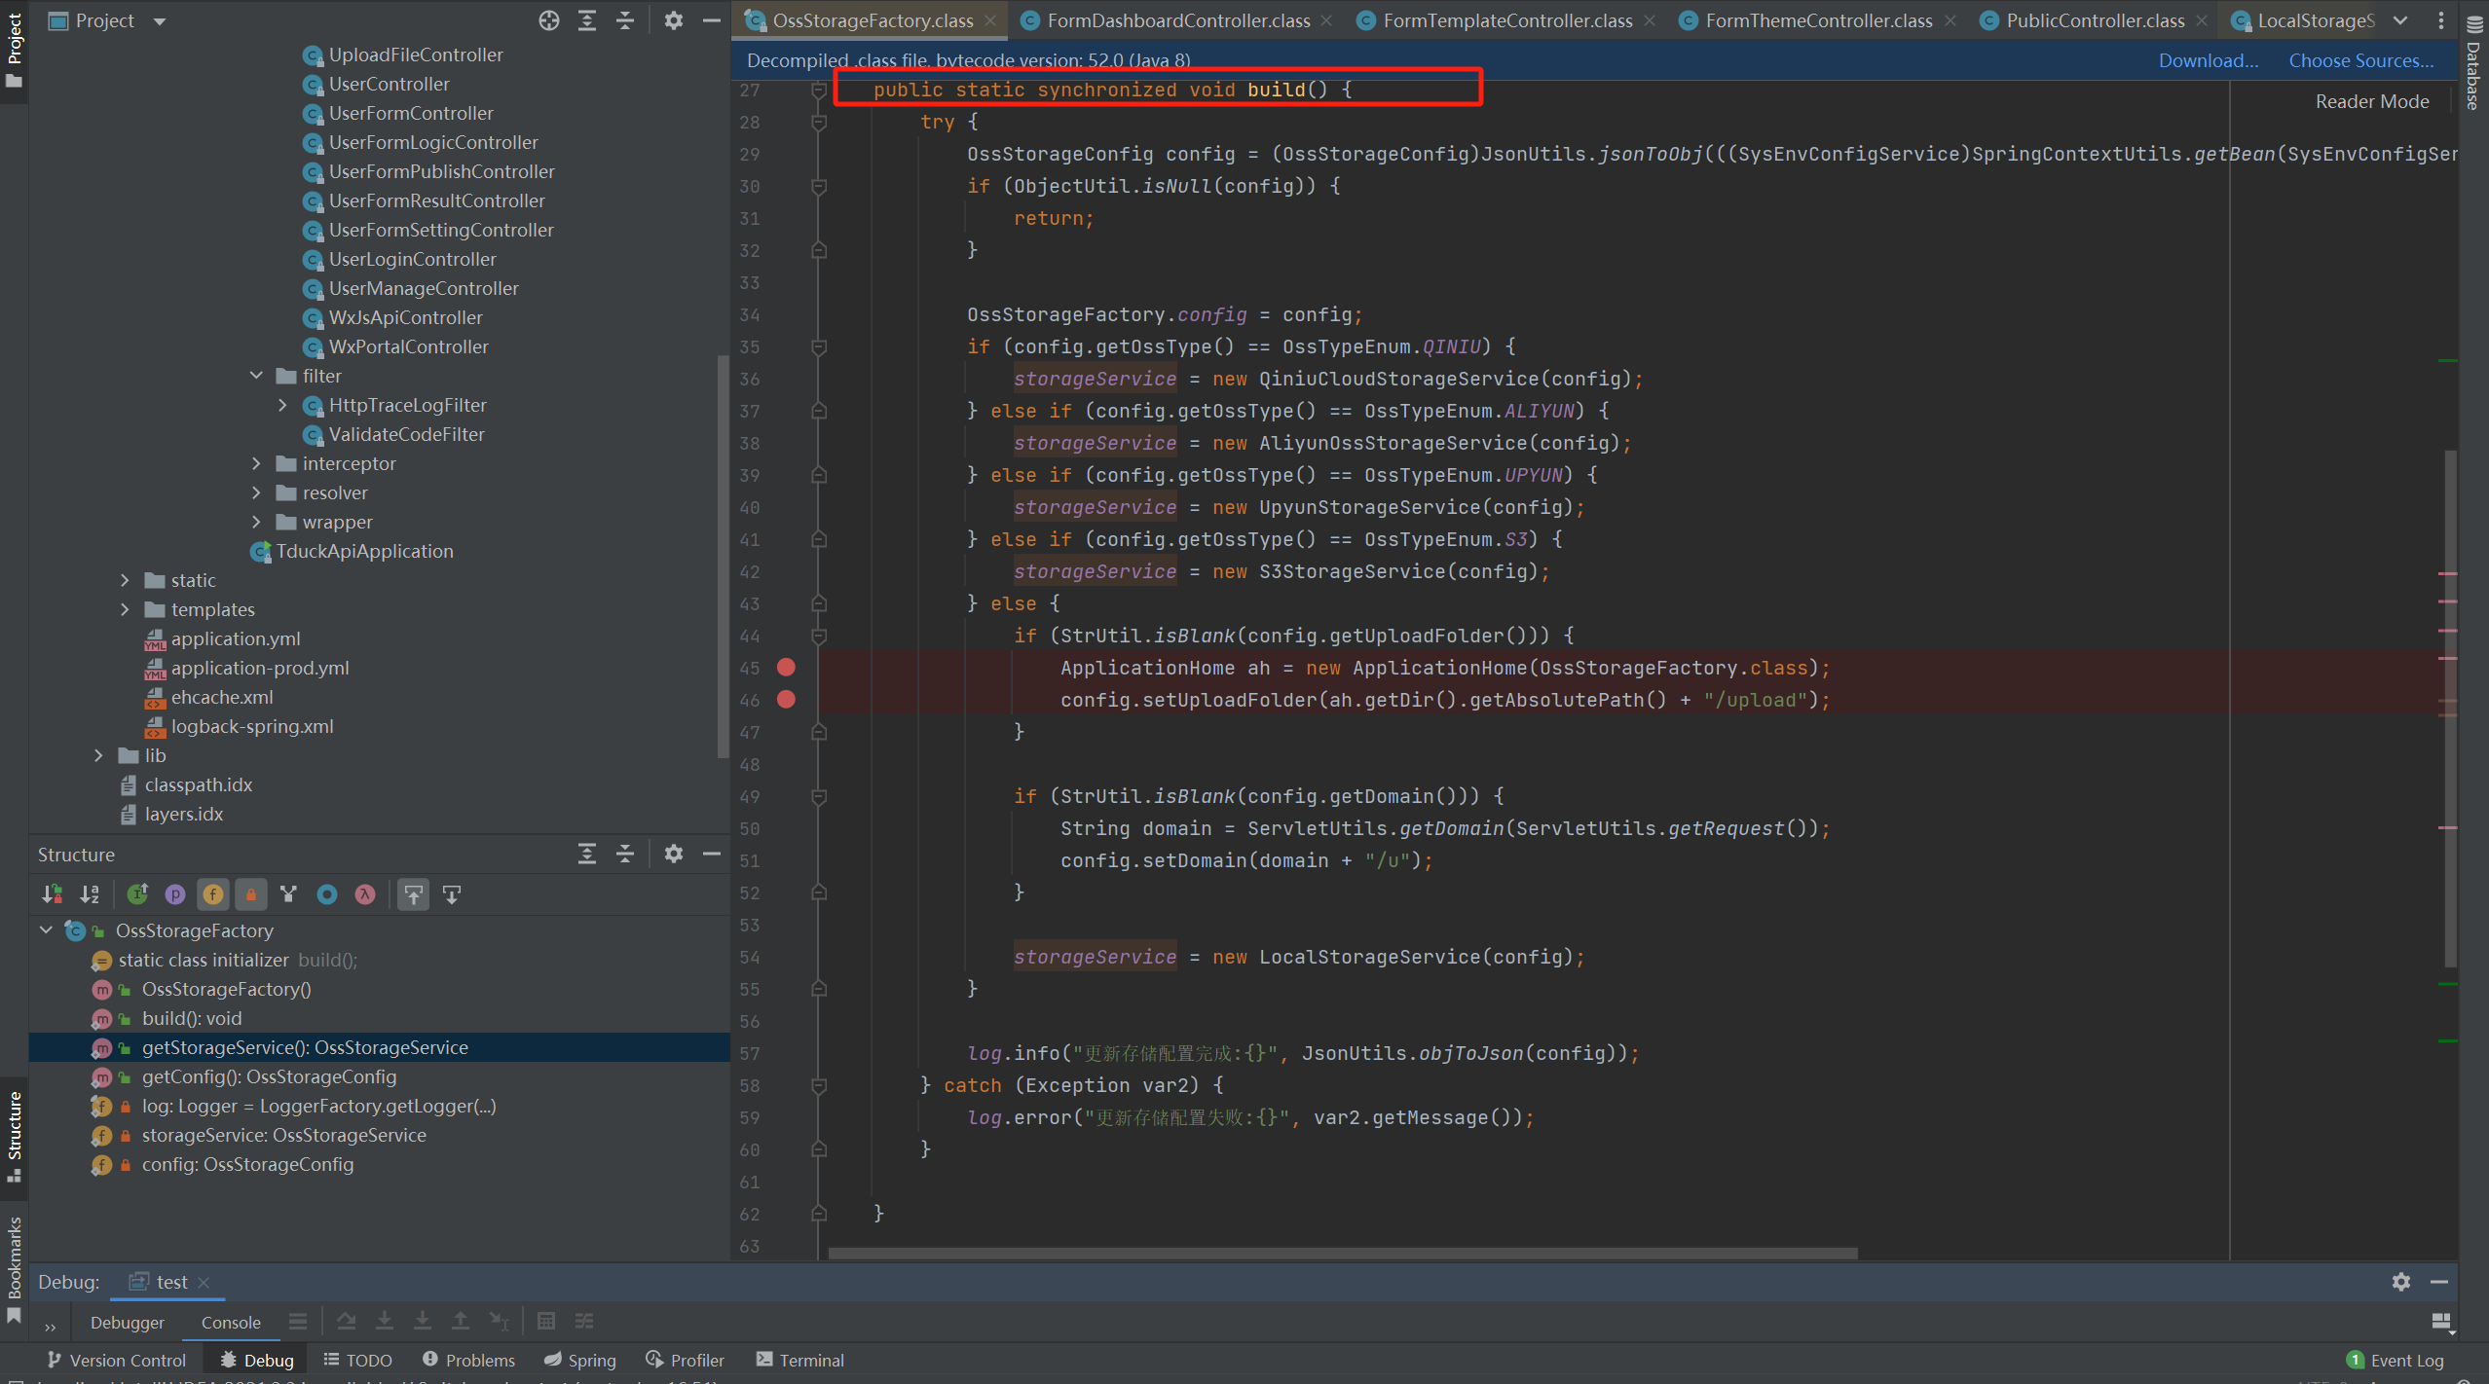Toggle Show Anonymous Classes icon
The image size is (2489, 1384).
point(327,894)
